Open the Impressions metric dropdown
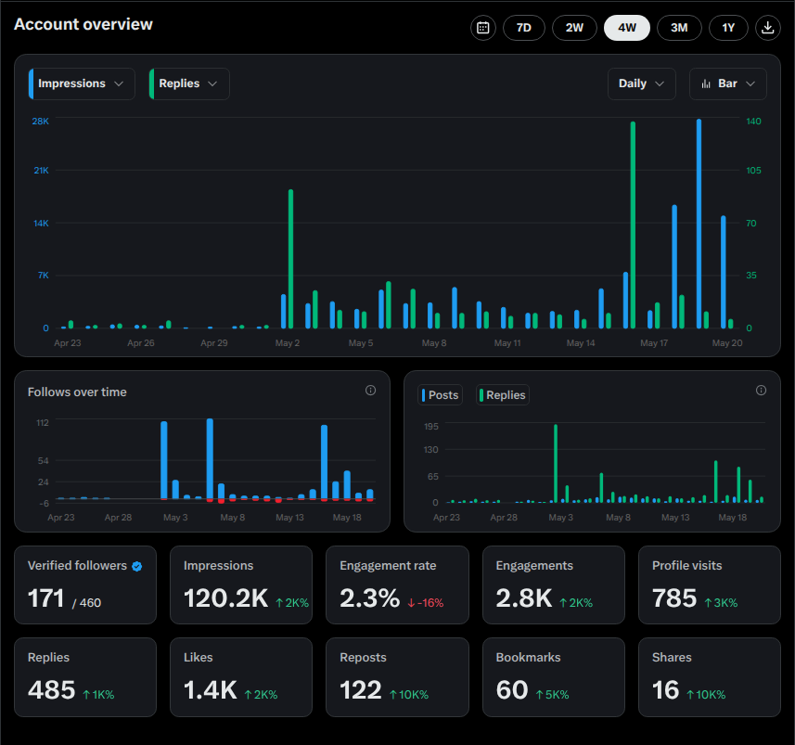This screenshot has height=745, width=795. [x=82, y=83]
